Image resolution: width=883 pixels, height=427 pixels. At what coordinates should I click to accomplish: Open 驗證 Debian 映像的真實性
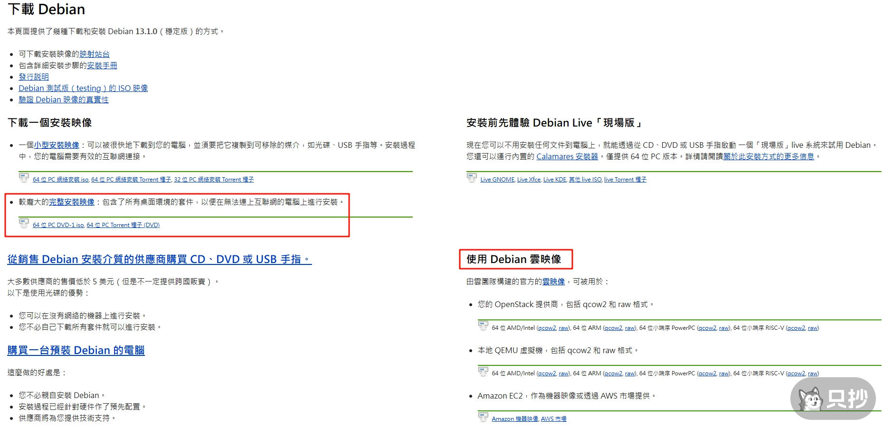63,100
